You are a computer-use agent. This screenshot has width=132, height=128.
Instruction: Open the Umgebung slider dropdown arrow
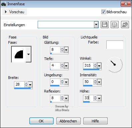[66, 82]
